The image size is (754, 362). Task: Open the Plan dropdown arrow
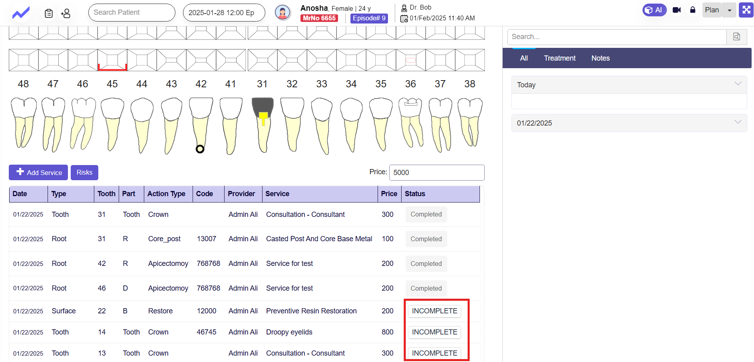click(x=729, y=10)
